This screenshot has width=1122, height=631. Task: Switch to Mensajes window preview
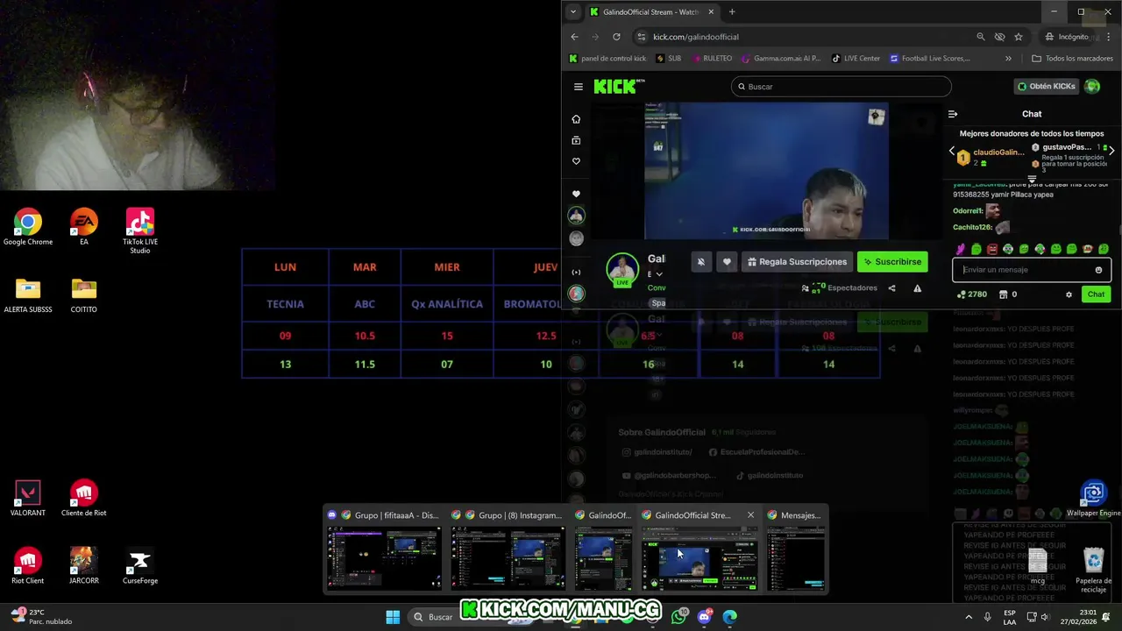pyautogui.click(x=796, y=549)
